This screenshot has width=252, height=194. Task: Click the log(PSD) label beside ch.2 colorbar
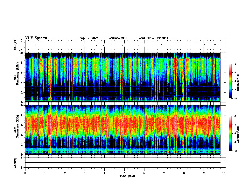click(238, 135)
